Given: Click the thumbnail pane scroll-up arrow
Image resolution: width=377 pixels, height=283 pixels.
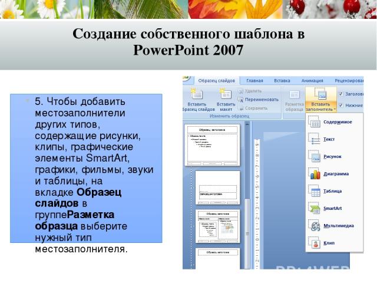Looking at the screenshot, I should click(x=247, y=124).
